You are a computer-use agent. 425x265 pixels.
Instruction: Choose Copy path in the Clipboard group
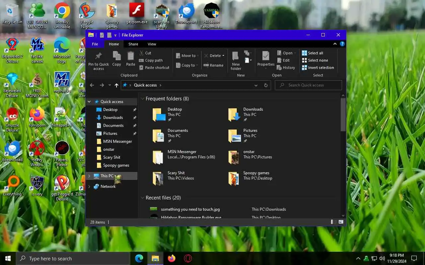151,60
